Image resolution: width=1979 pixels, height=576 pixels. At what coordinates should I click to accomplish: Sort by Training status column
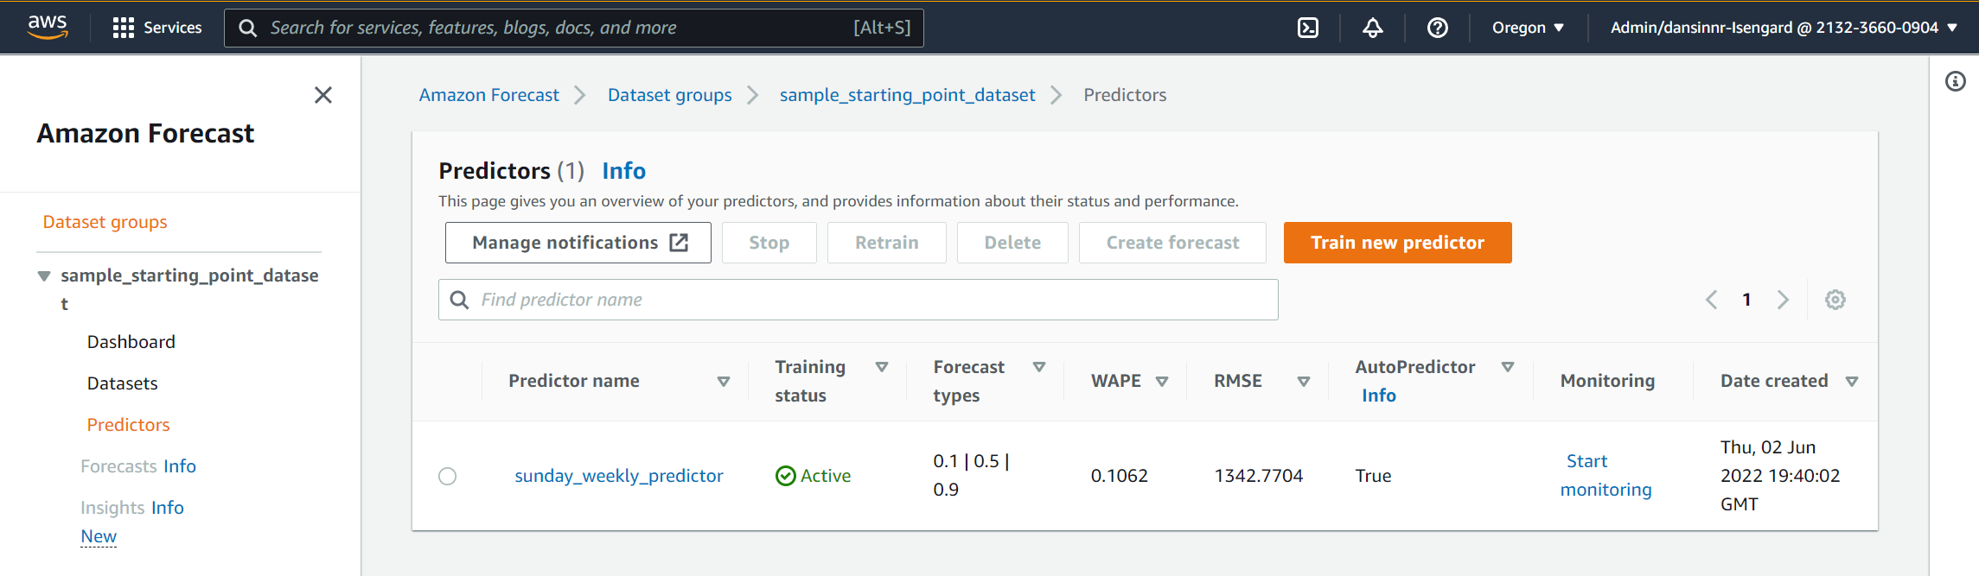(x=882, y=367)
